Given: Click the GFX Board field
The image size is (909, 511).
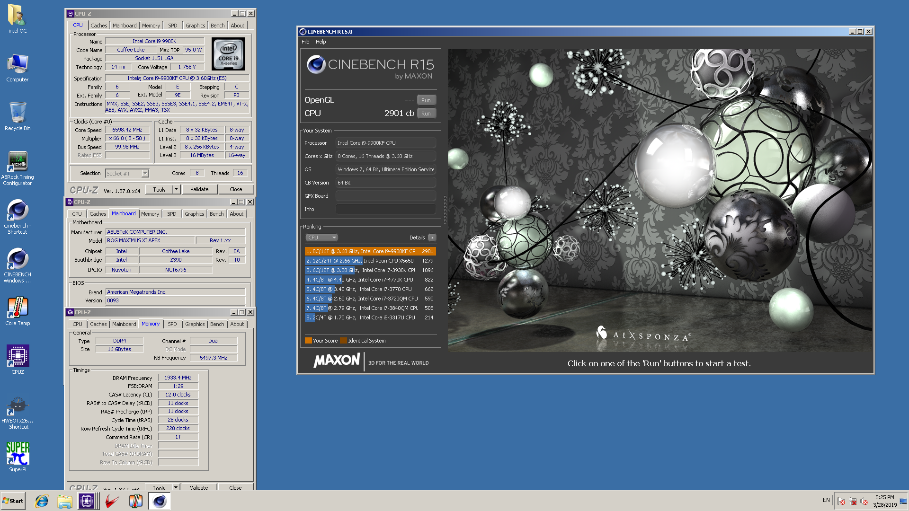Looking at the screenshot, I should point(386,196).
